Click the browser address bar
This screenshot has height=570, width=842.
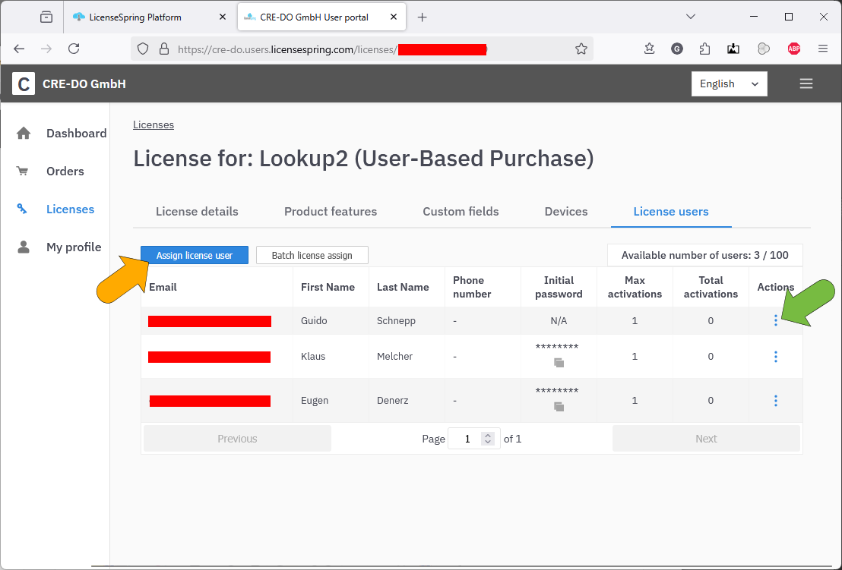[x=362, y=49]
